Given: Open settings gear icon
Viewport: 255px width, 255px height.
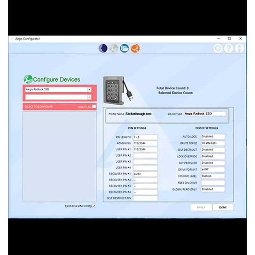Looking at the screenshot, I should coord(218,48).
